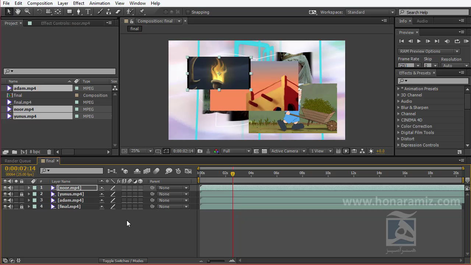Image resolution: width=471 pixels, height=265 pixels.
Task: Toggle Mute Audio in Preview panel
Action: [447, 41]
